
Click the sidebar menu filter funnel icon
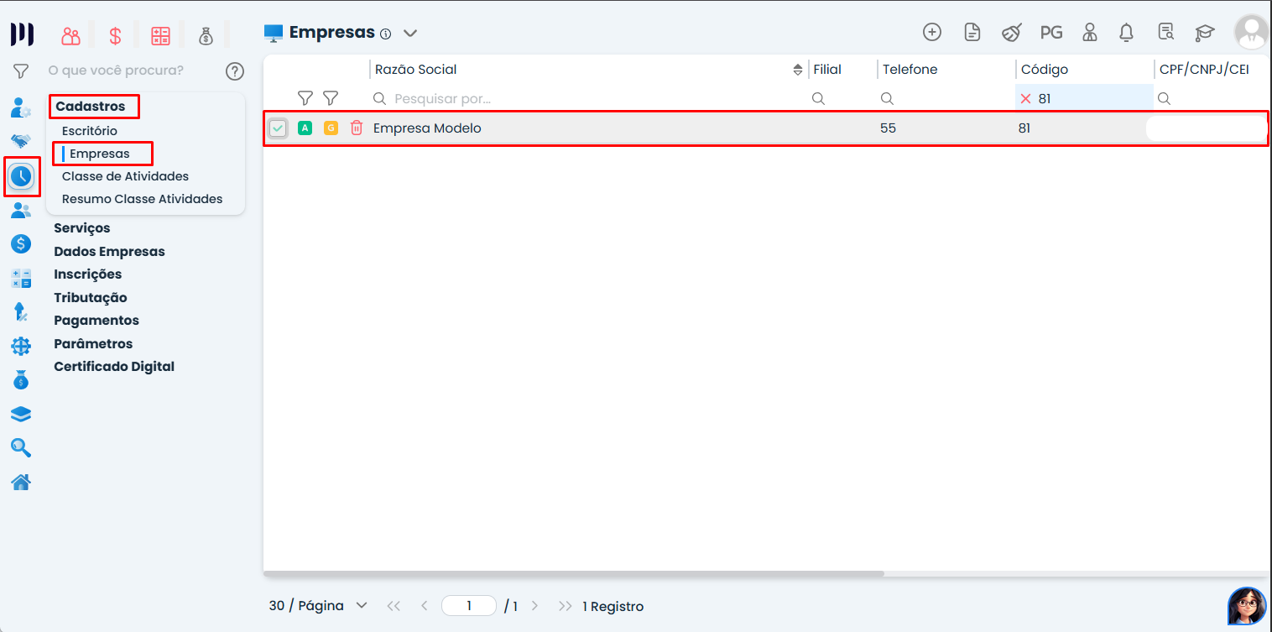pos(21,71)
